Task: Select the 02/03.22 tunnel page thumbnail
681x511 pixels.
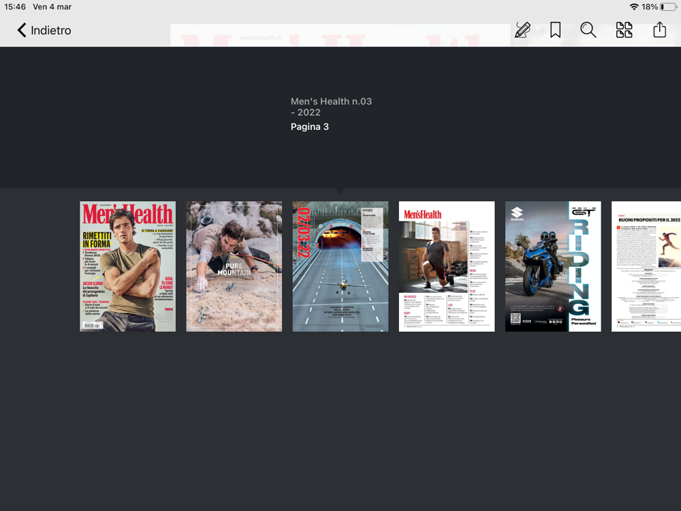Action: coord(340,266)
